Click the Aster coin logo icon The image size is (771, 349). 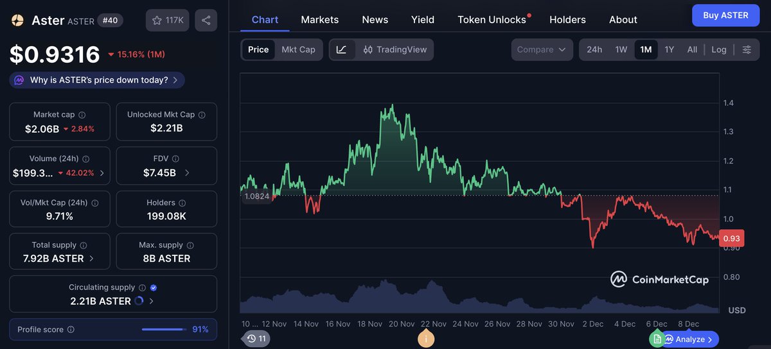17,21
